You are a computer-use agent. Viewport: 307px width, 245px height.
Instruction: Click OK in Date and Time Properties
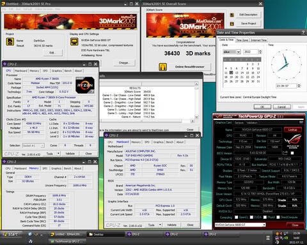pos(262,107)
